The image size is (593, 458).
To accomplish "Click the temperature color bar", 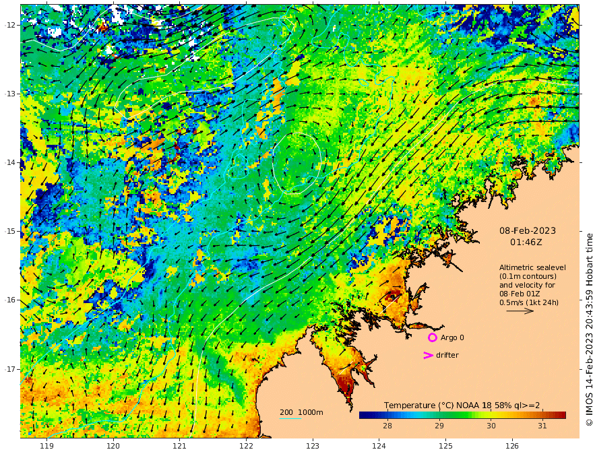I will pyautogui.click(x=462, y=415).
